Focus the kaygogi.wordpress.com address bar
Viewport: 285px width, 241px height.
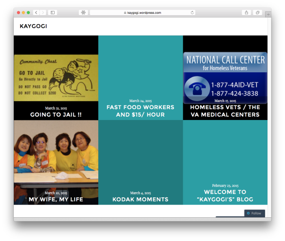point(142,12)
